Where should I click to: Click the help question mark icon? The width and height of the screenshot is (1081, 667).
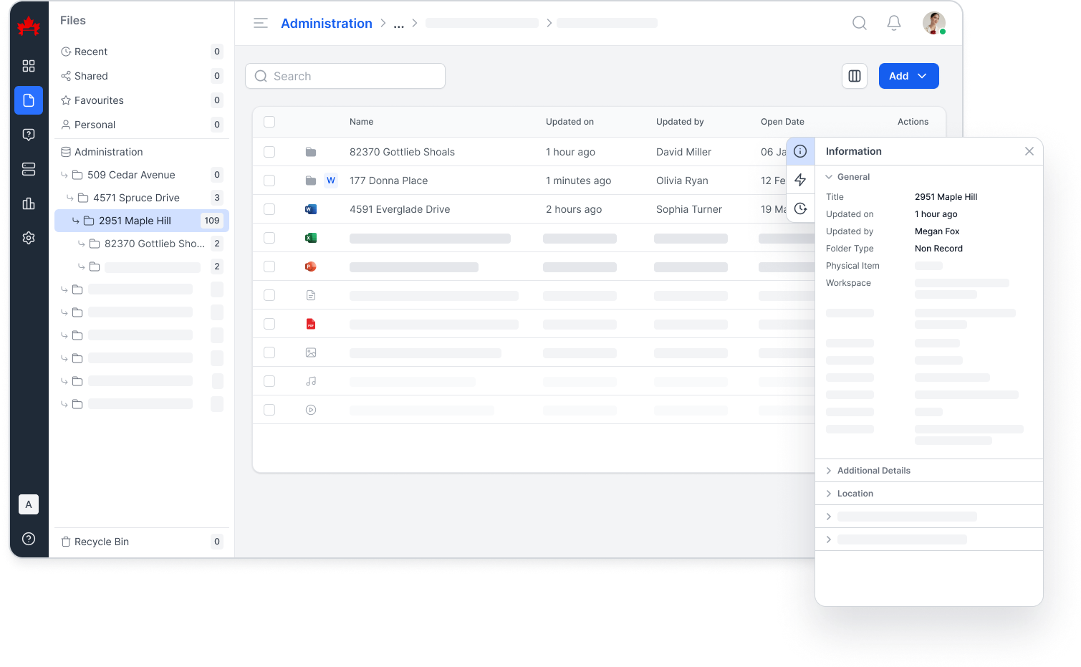pyautogui.click(x=29, y=539)
